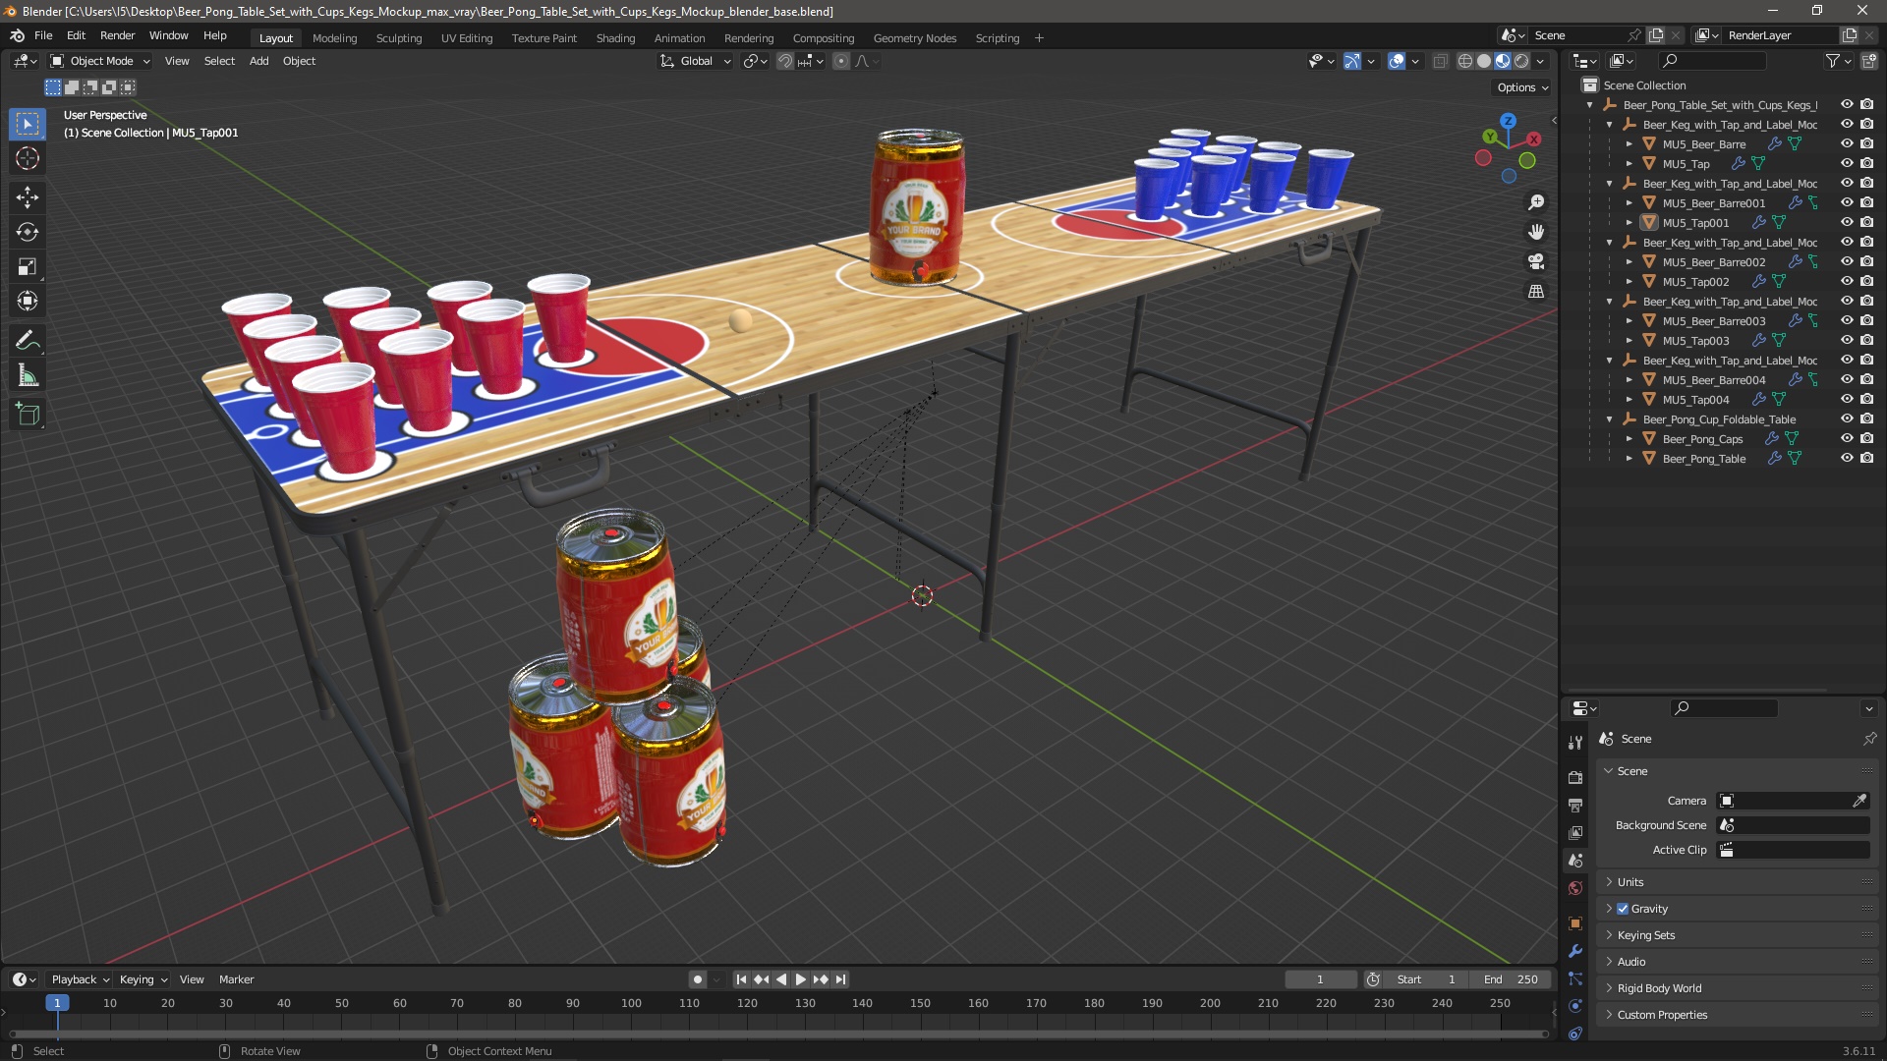Image resolution: width=1887 pixels, height=1061 pixels.
Task: Activate the Annotate tool
Action: point(28,341)
